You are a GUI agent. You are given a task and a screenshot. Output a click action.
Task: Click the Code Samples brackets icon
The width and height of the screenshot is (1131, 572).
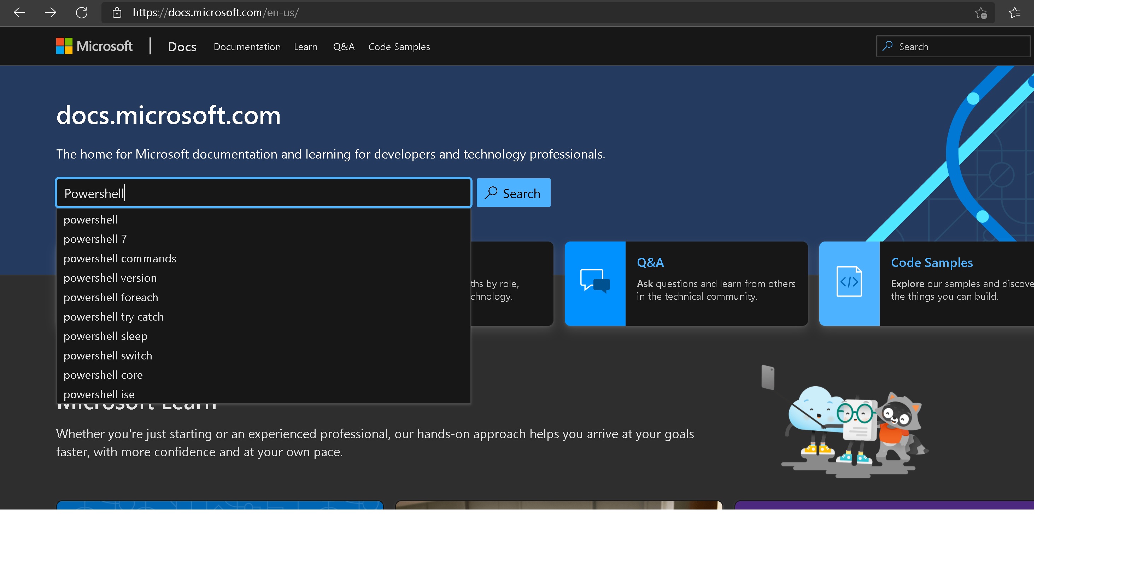click(x=849, y=282)
